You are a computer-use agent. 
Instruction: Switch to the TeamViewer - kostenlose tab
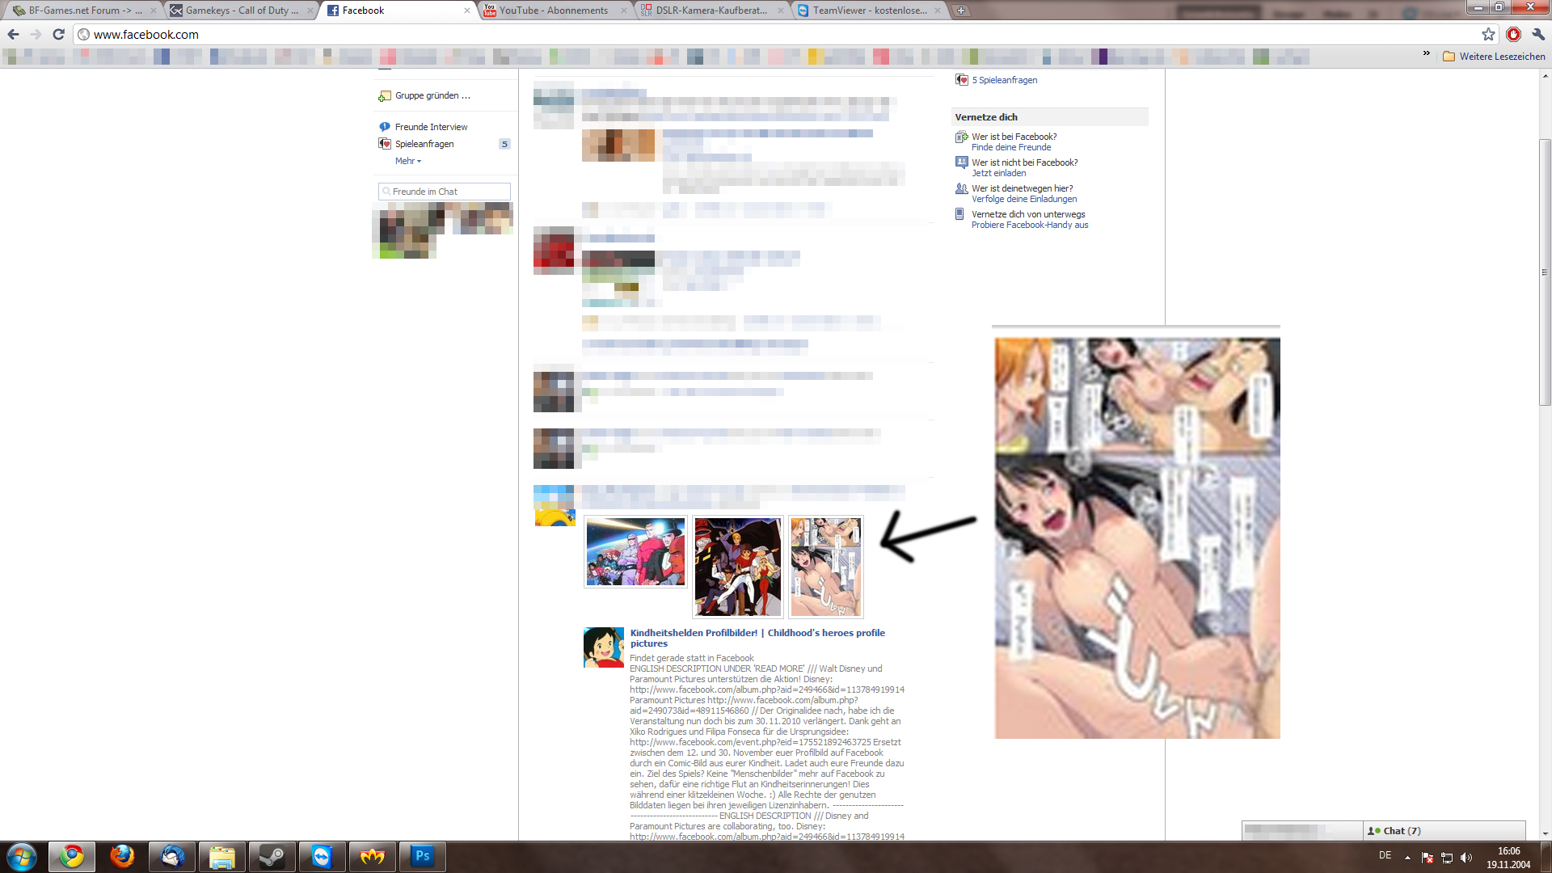tap(867, 11)
